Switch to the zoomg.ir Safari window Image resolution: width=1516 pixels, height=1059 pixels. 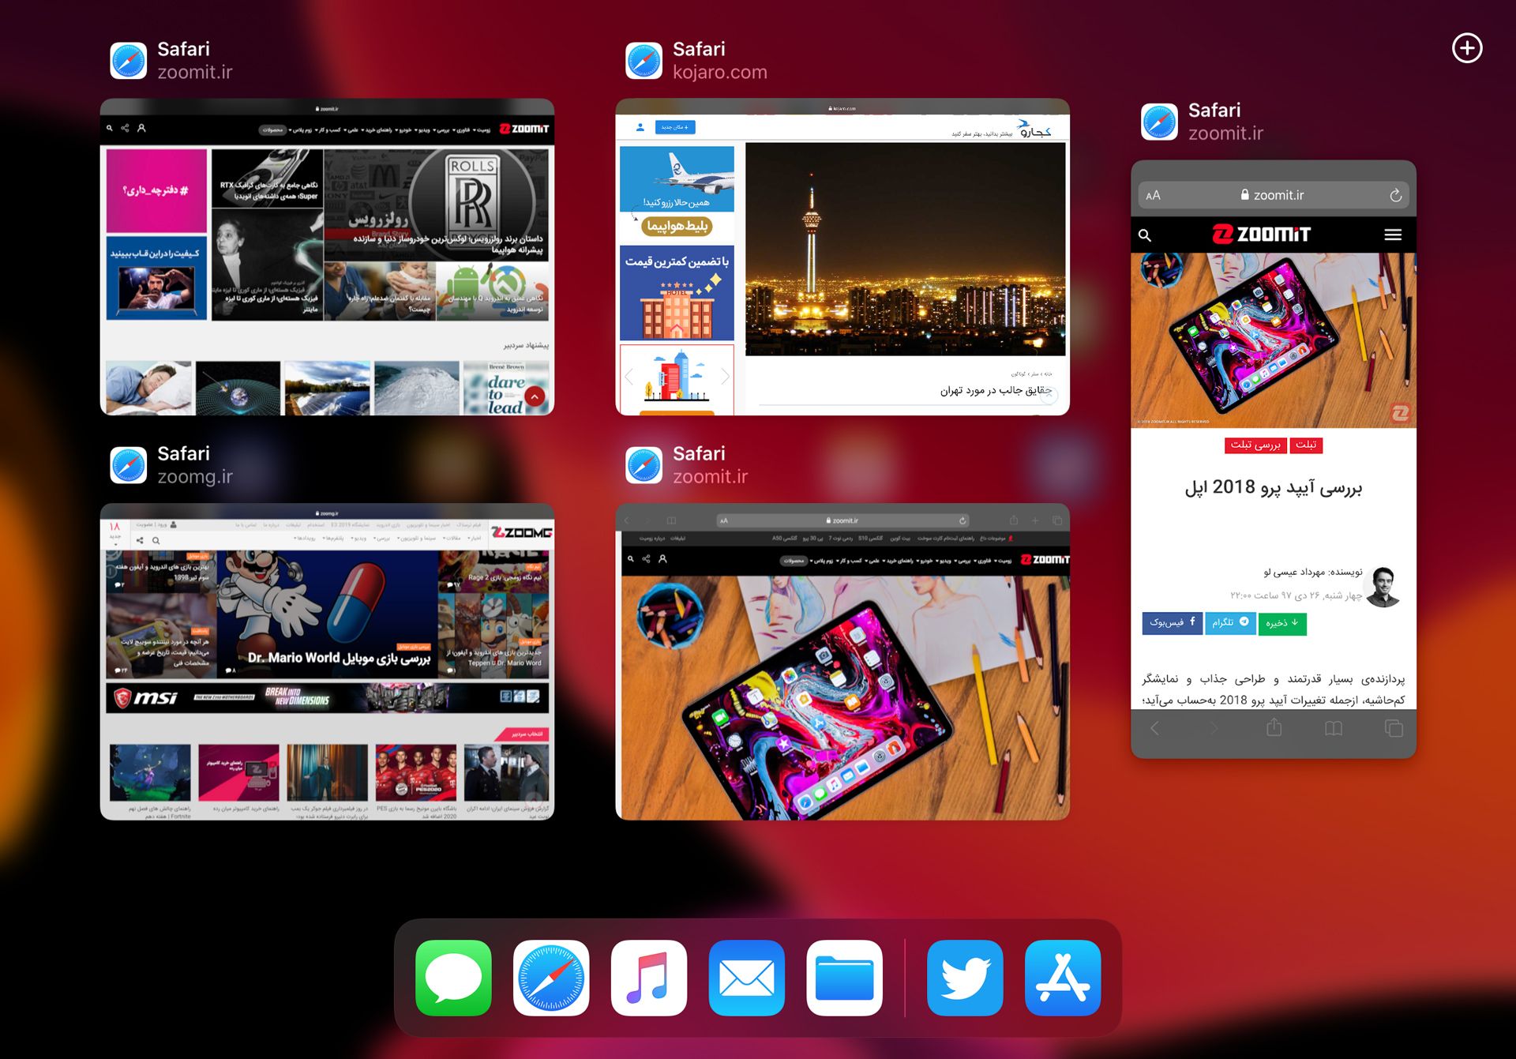point(327,662)
